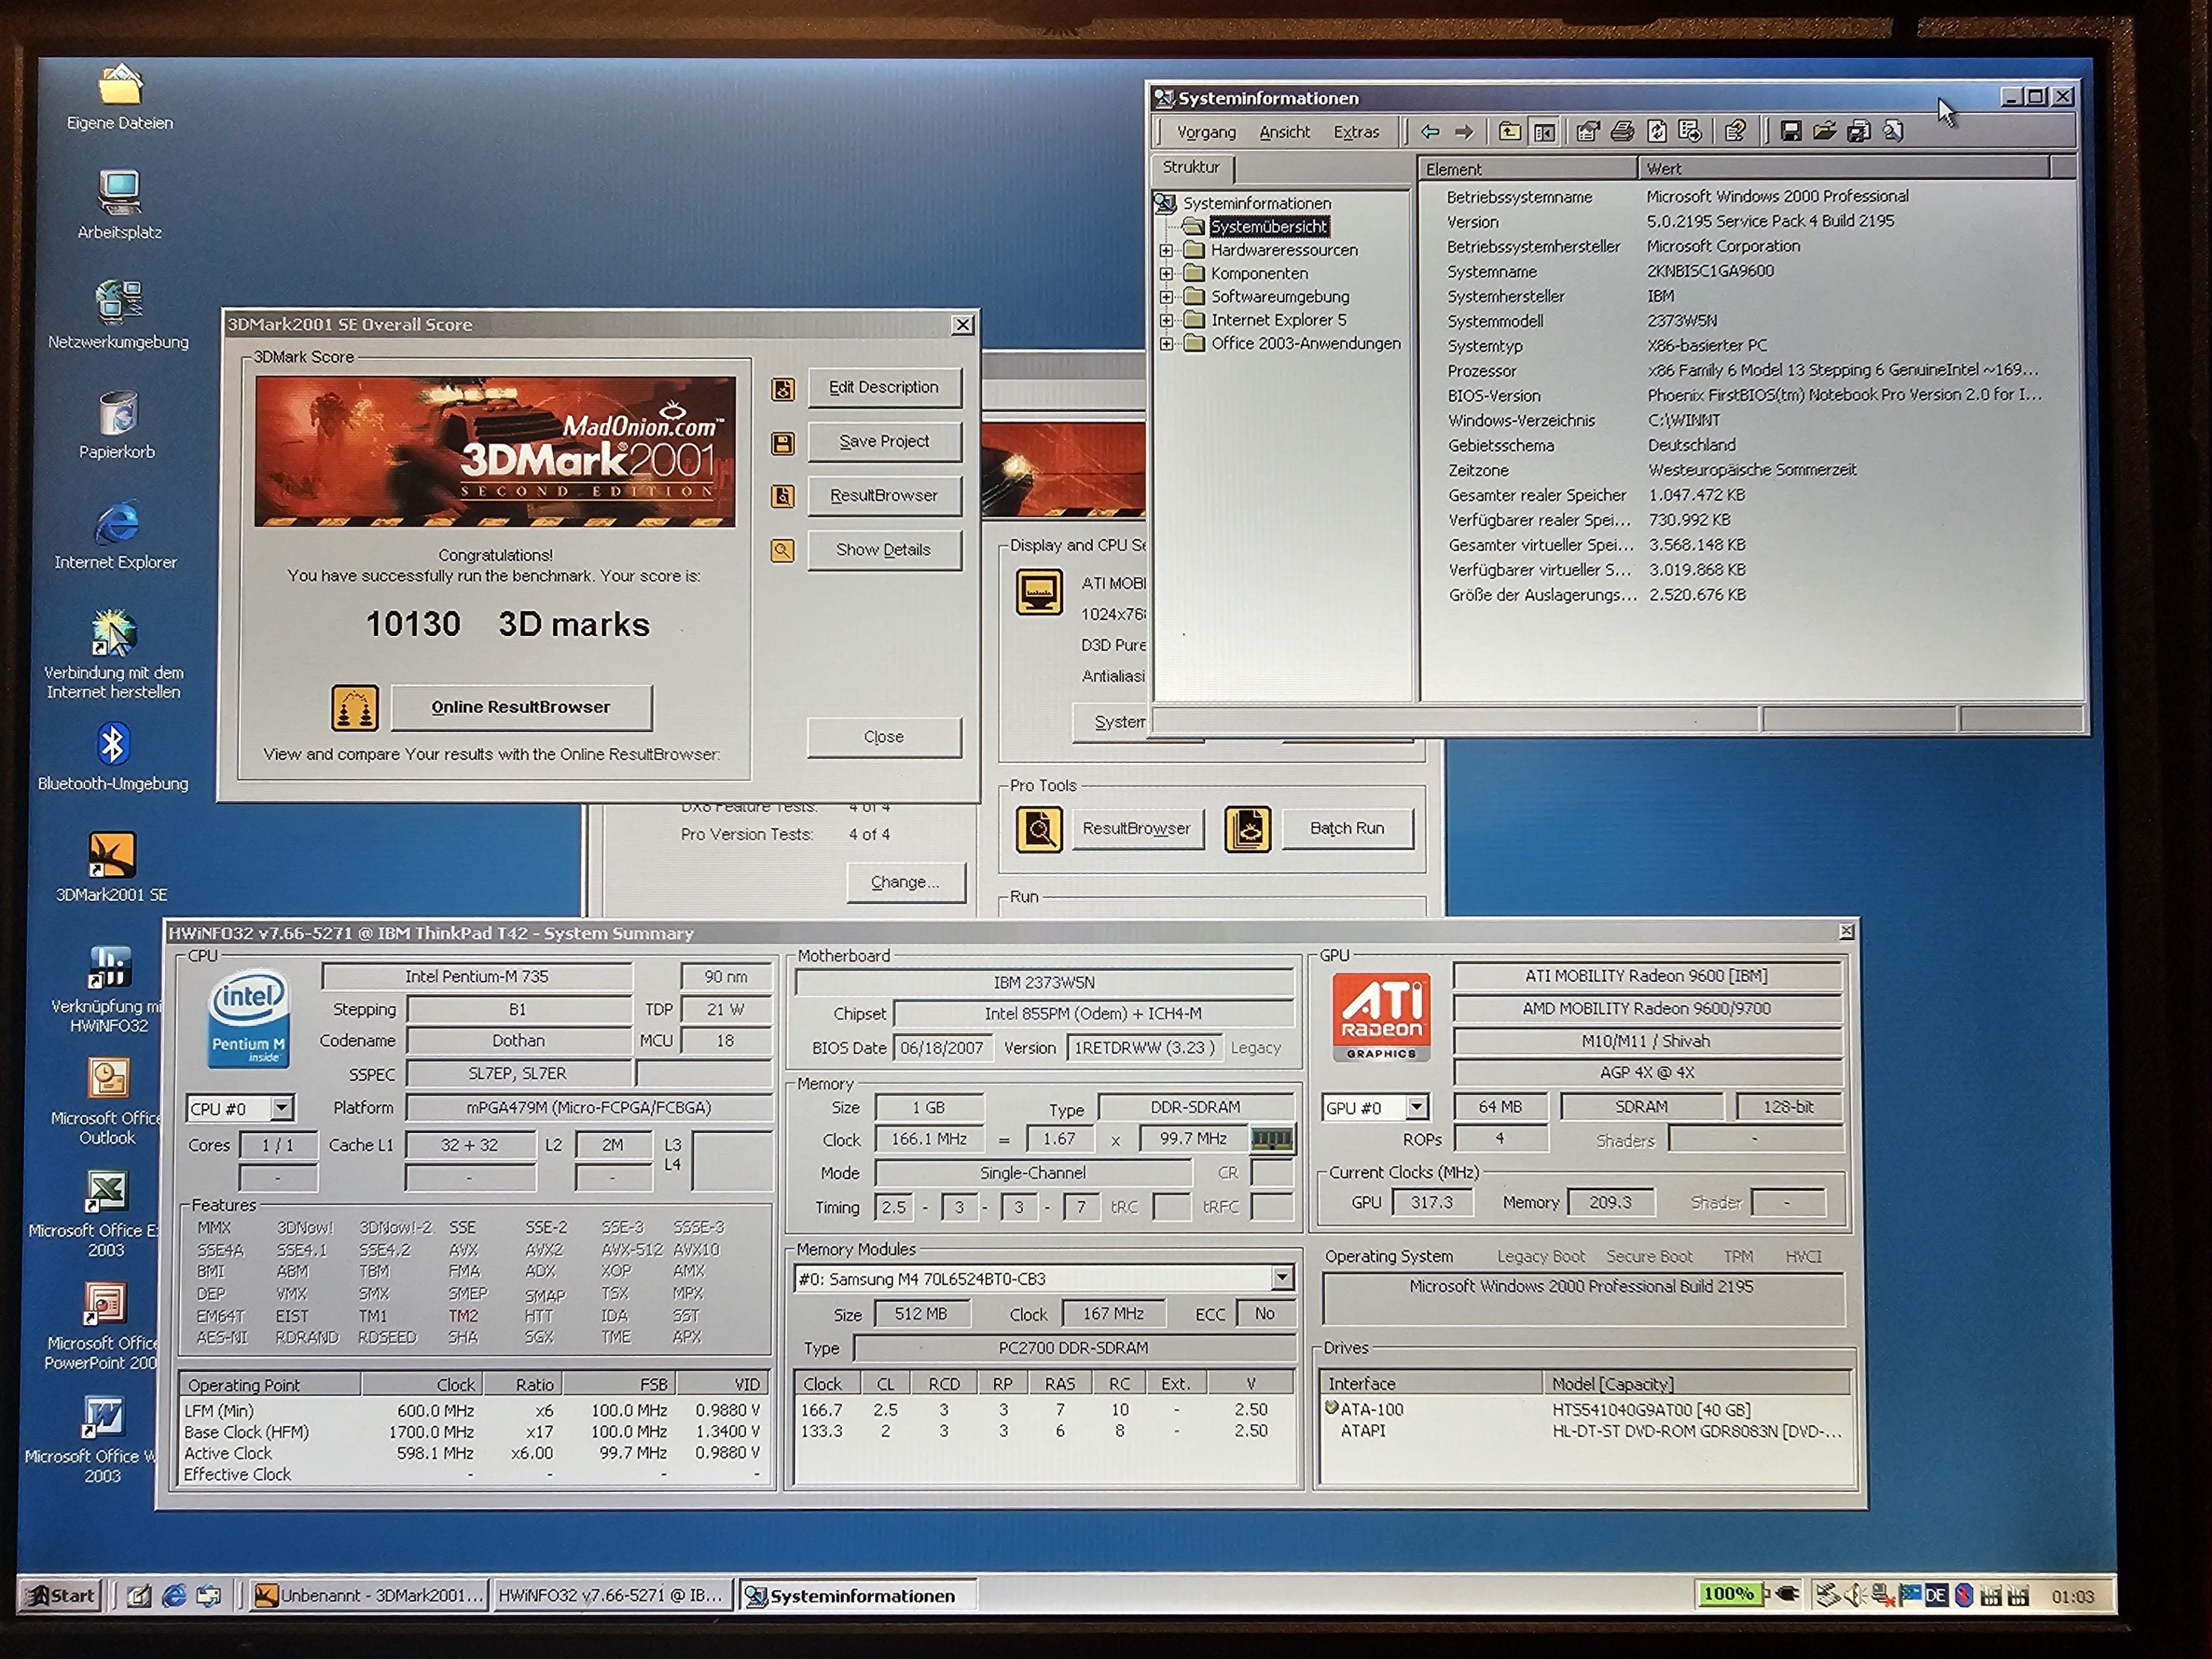Open the memory module Samsung dropdown
Viewport: 2212px width, 1659px height.
[1282, 1278]
